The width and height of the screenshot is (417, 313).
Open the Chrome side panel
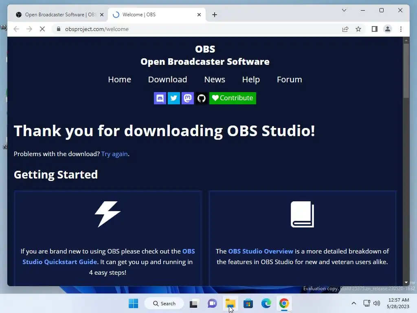coord(375,29)
